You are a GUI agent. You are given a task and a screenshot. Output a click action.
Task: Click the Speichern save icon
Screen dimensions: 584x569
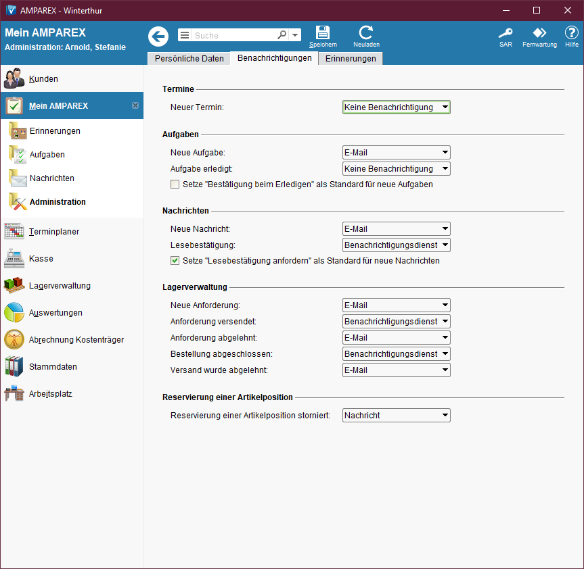pos(323,33)
